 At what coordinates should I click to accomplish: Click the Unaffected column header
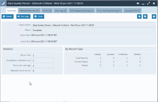[x=123, y=54]
